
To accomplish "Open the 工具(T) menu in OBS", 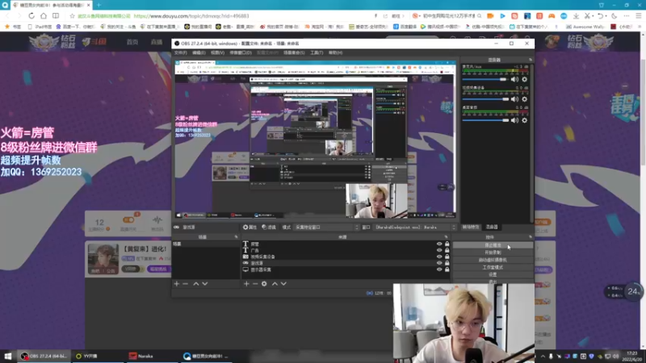I will point(317,52).
